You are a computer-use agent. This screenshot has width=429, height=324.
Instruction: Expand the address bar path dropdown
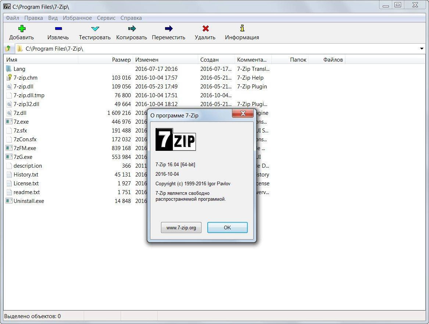coord(422,49)
